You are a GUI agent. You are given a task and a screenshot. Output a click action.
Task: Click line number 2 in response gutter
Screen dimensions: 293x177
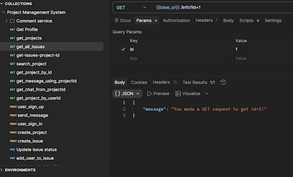124,109
